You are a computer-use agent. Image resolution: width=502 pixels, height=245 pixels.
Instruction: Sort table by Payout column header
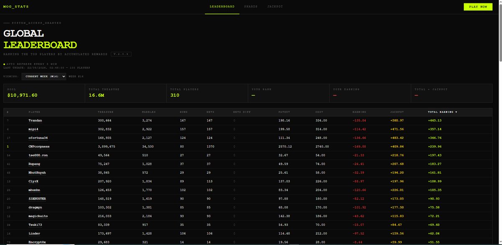click(284, 112)
